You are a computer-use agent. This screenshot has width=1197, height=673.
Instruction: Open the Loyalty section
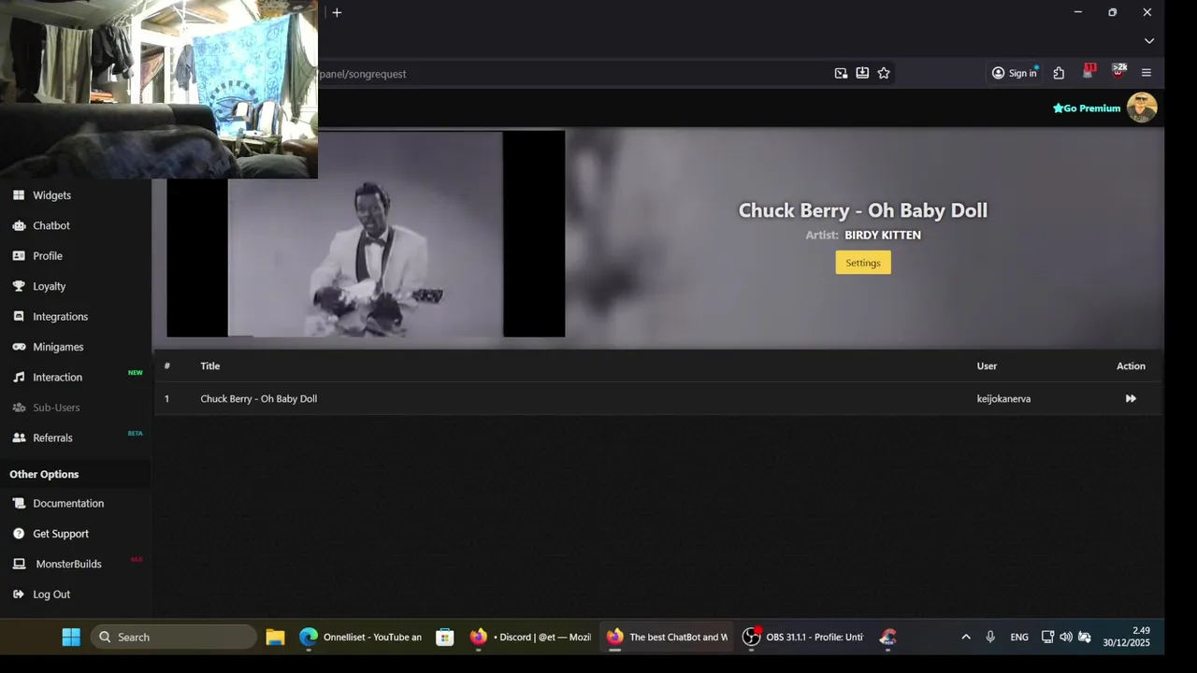(x=50, y=286)
